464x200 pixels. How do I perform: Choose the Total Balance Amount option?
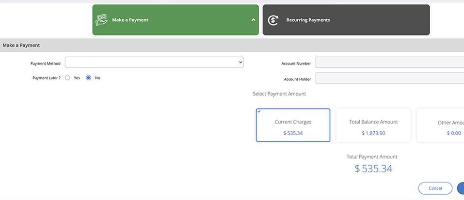pyautogui.click(x=373, y=125)
